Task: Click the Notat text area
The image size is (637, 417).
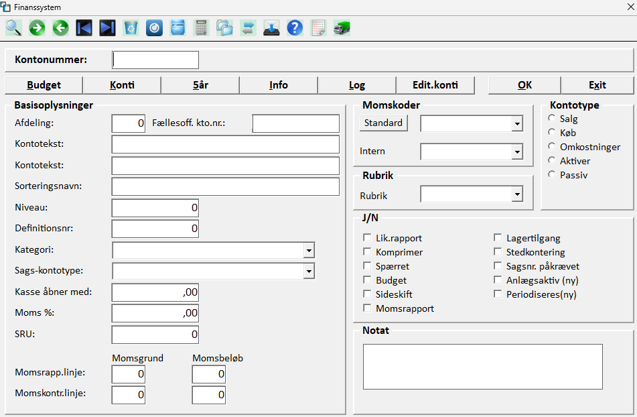Action: click(x=483, y=367)
